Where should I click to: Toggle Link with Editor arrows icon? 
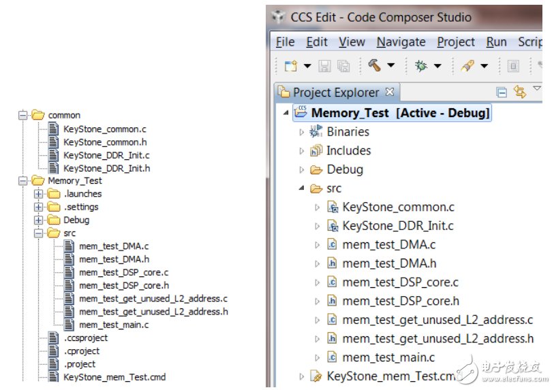pyautogui.click(x=520, y=93)
